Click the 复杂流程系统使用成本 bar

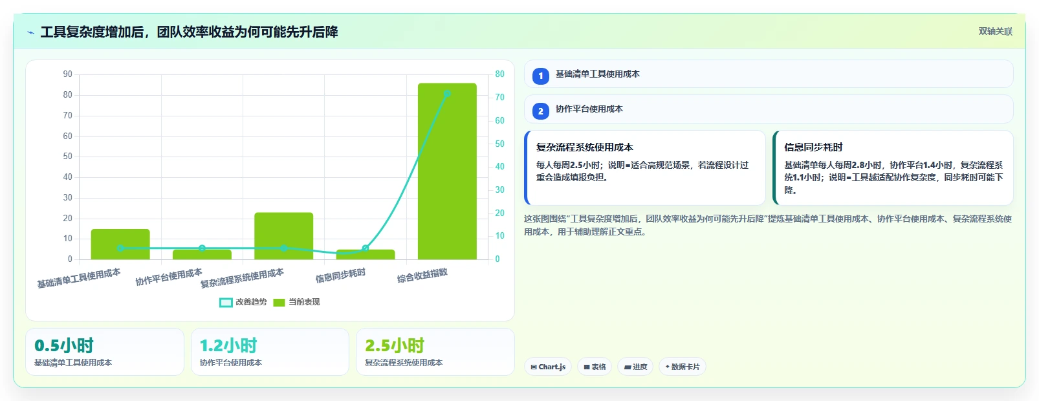[x=283, y=236]
